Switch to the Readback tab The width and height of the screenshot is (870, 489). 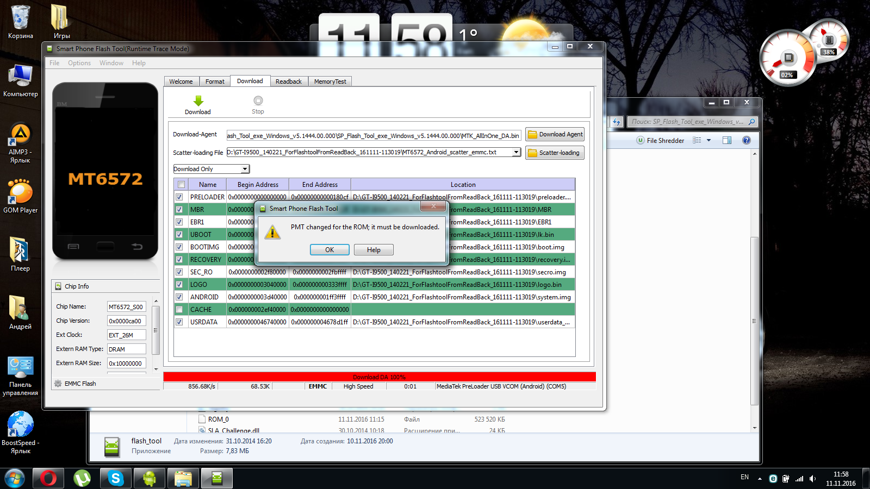[x=288, y=81]
